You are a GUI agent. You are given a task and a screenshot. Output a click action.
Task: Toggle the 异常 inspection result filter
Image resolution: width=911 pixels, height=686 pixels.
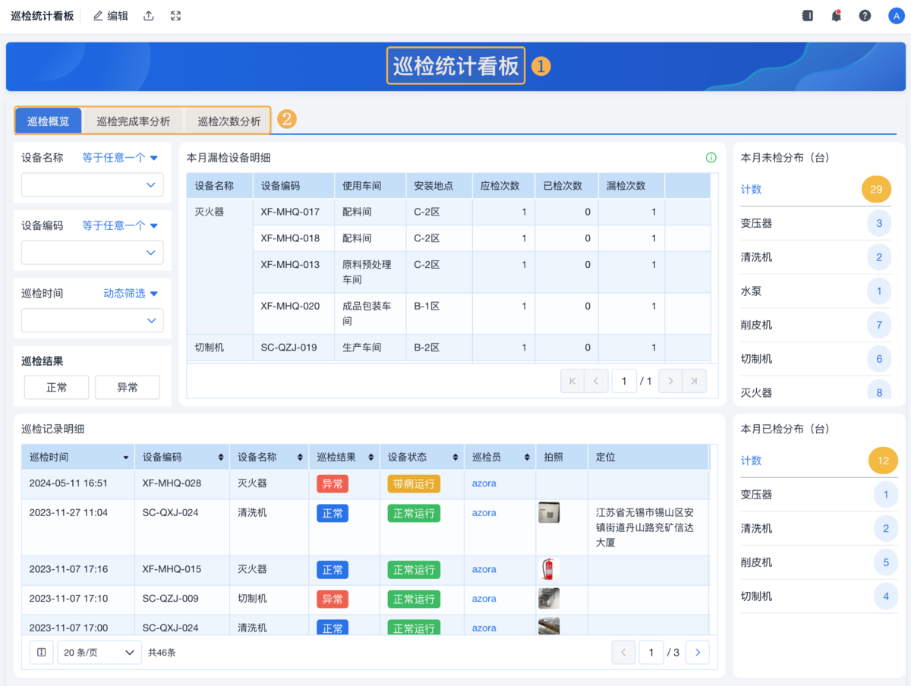coord(127,387)
